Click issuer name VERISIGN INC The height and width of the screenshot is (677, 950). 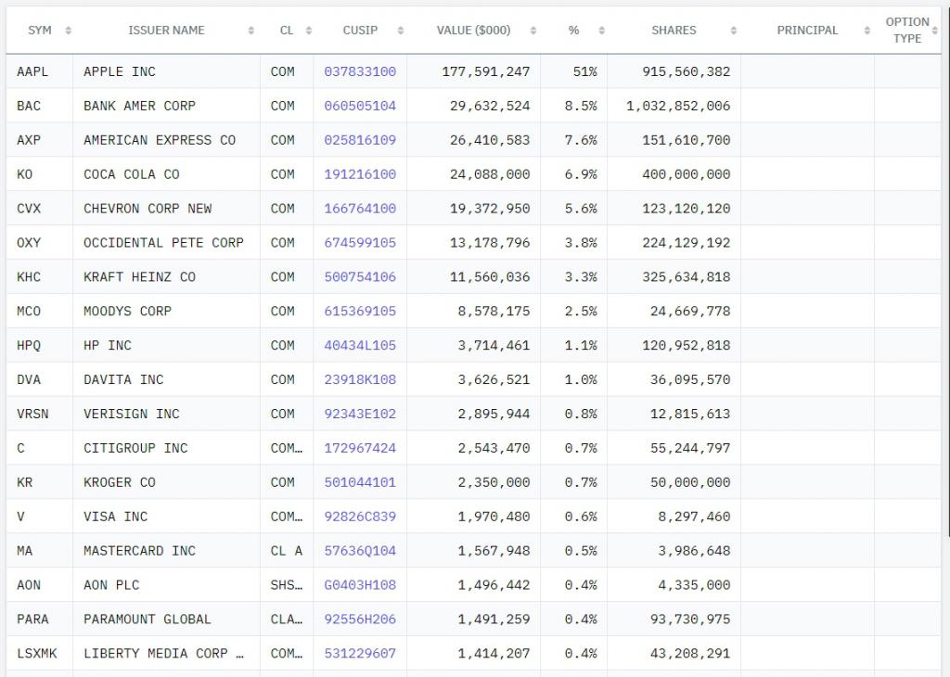point(132,414)
